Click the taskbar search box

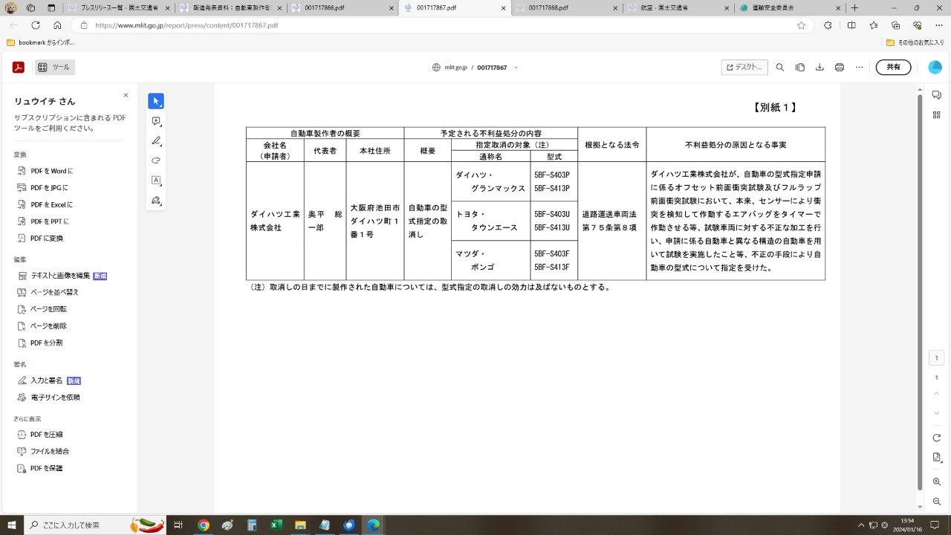tap(95, 525)
